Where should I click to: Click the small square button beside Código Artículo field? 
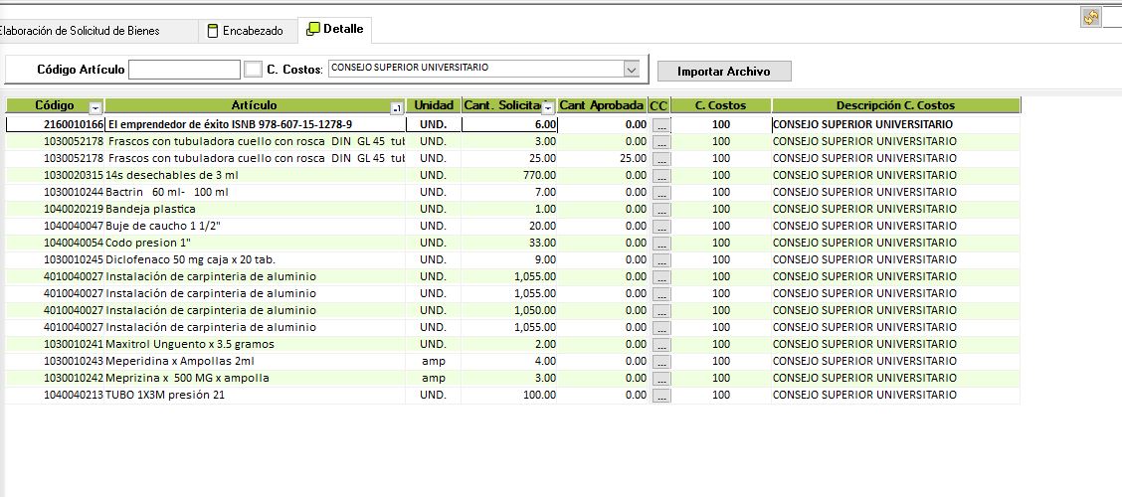pos(254,70)
